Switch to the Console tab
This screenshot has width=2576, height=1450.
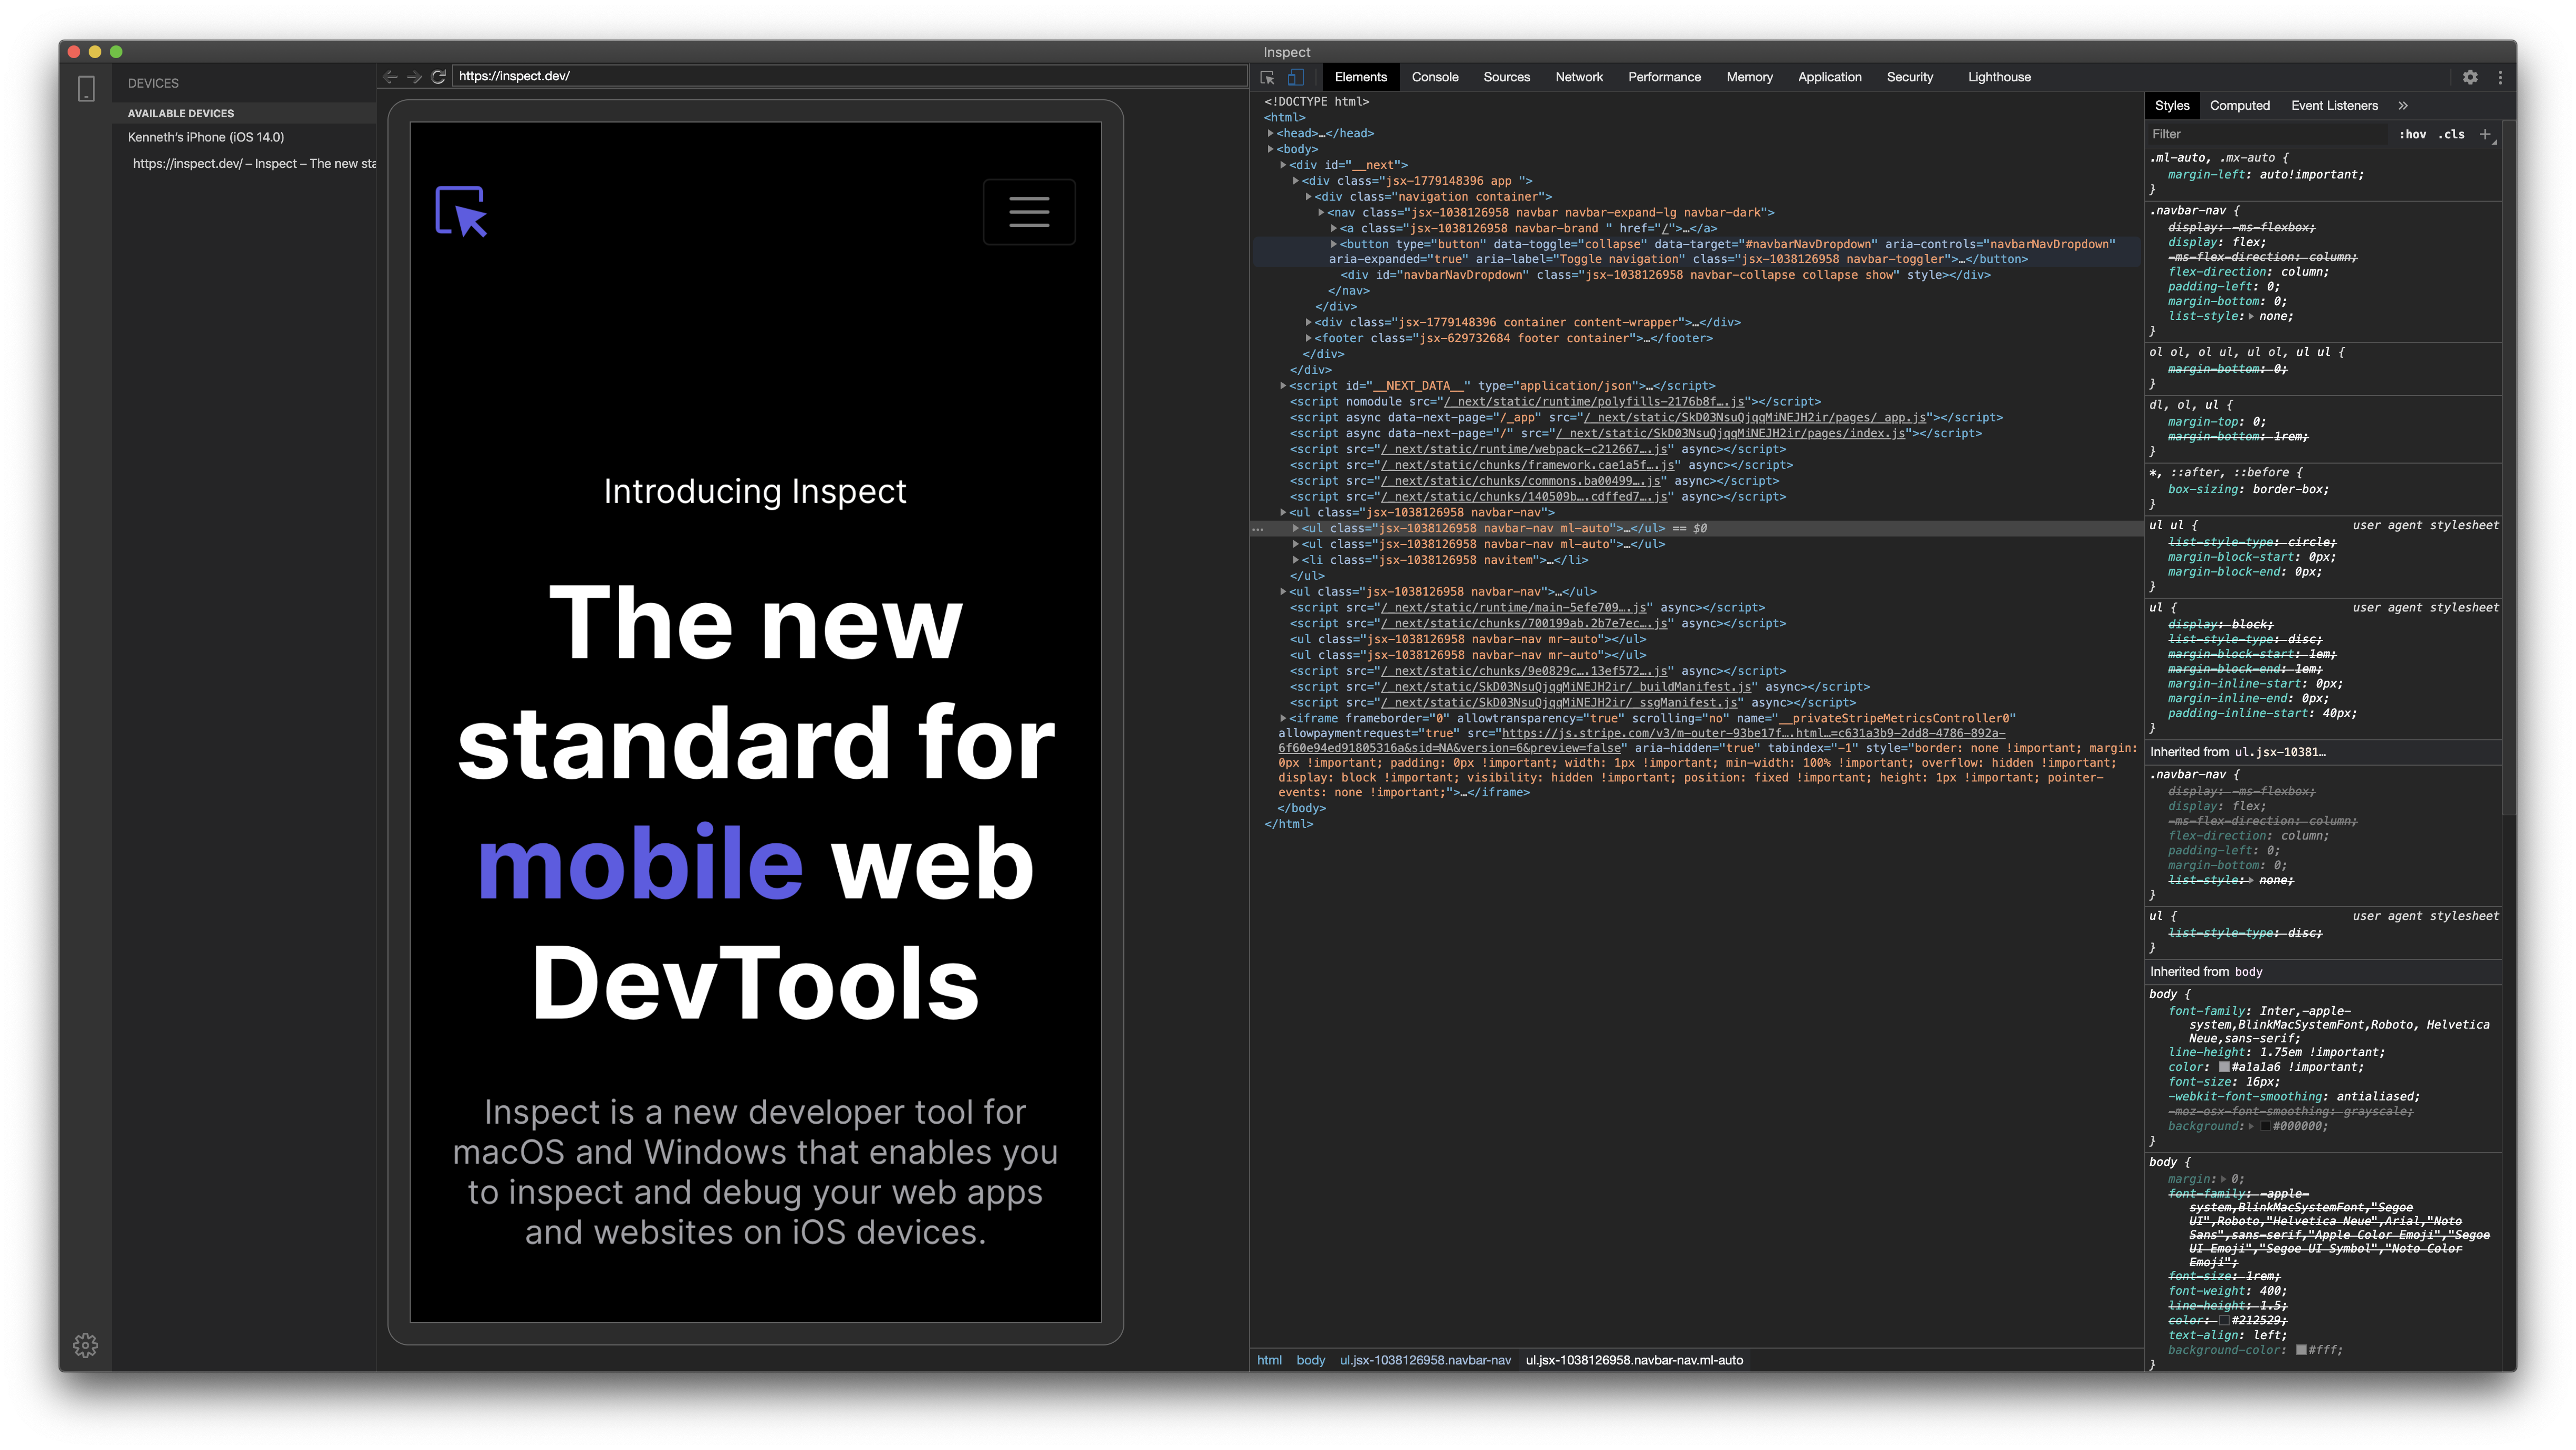1434,77
